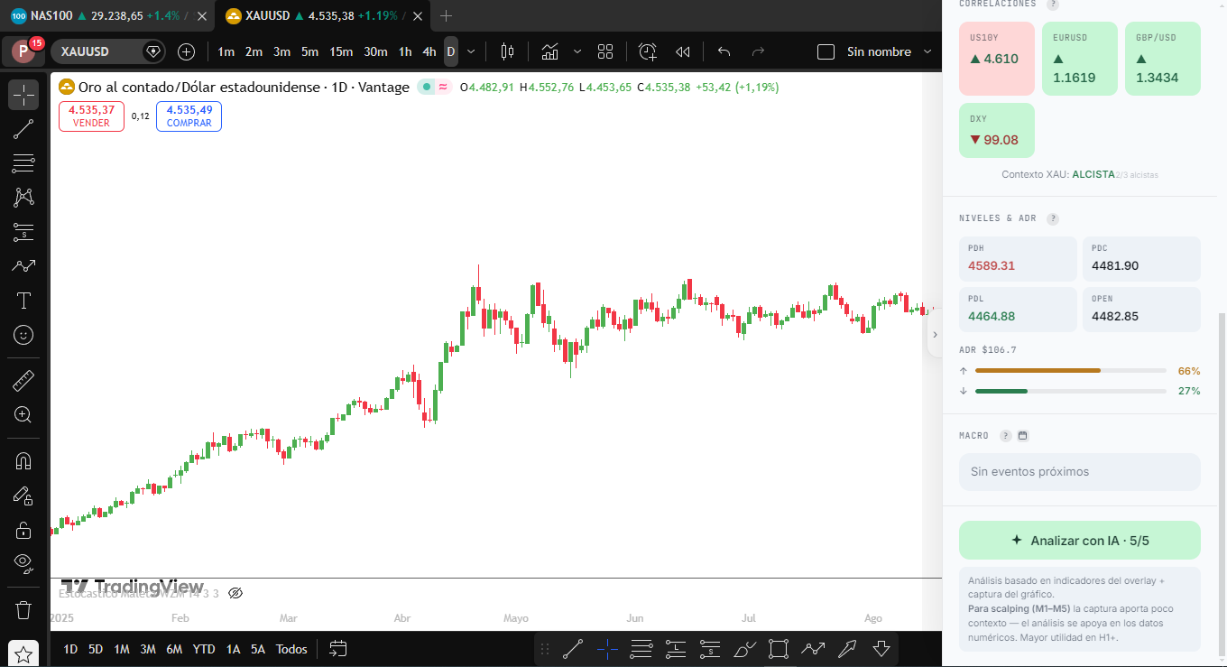This screenshot has width=1227, height=667.
Task: Click the US10Y correlation card
Action: click(x=996, y=59)
